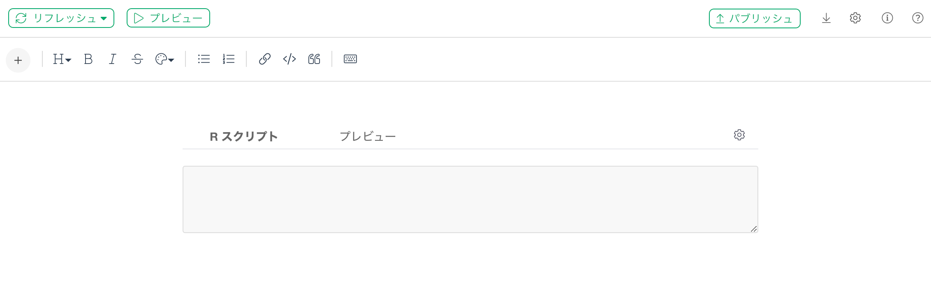The height and width of the screenshot is (286, 931).
Task: Toggle bold formatting
Action: coord(88,59)
